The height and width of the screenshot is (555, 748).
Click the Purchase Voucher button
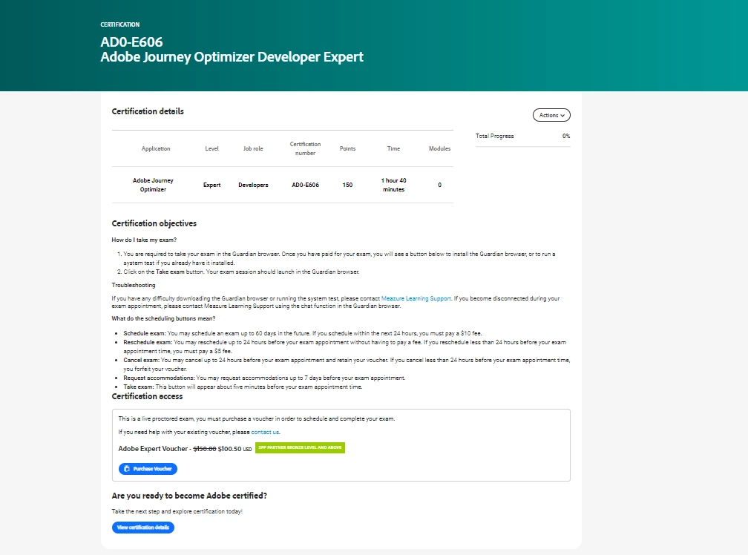148,469
